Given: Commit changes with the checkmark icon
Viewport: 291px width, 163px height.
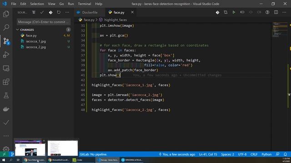Looking at the screenshot, I should (x=42, y=12).
